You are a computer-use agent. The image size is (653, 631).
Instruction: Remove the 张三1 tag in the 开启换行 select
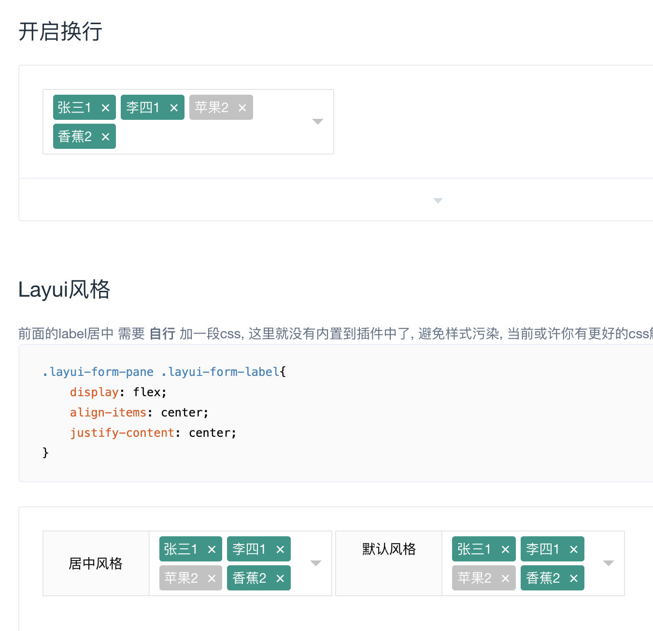pyautogui.click(x=105, y=108)
